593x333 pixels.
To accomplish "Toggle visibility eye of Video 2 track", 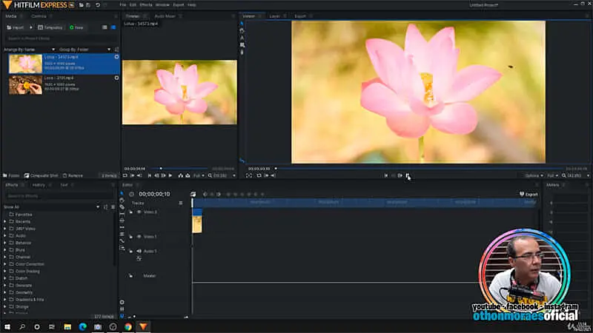I will [x=139, y=212].
